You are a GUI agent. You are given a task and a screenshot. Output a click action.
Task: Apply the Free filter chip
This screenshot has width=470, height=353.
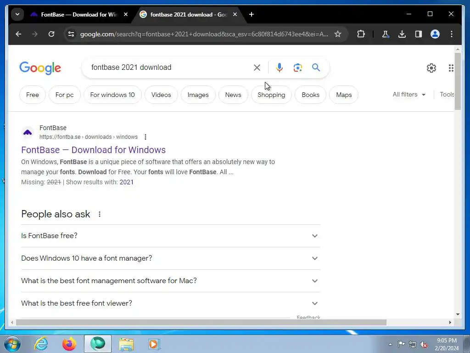(x=33, y=95)
